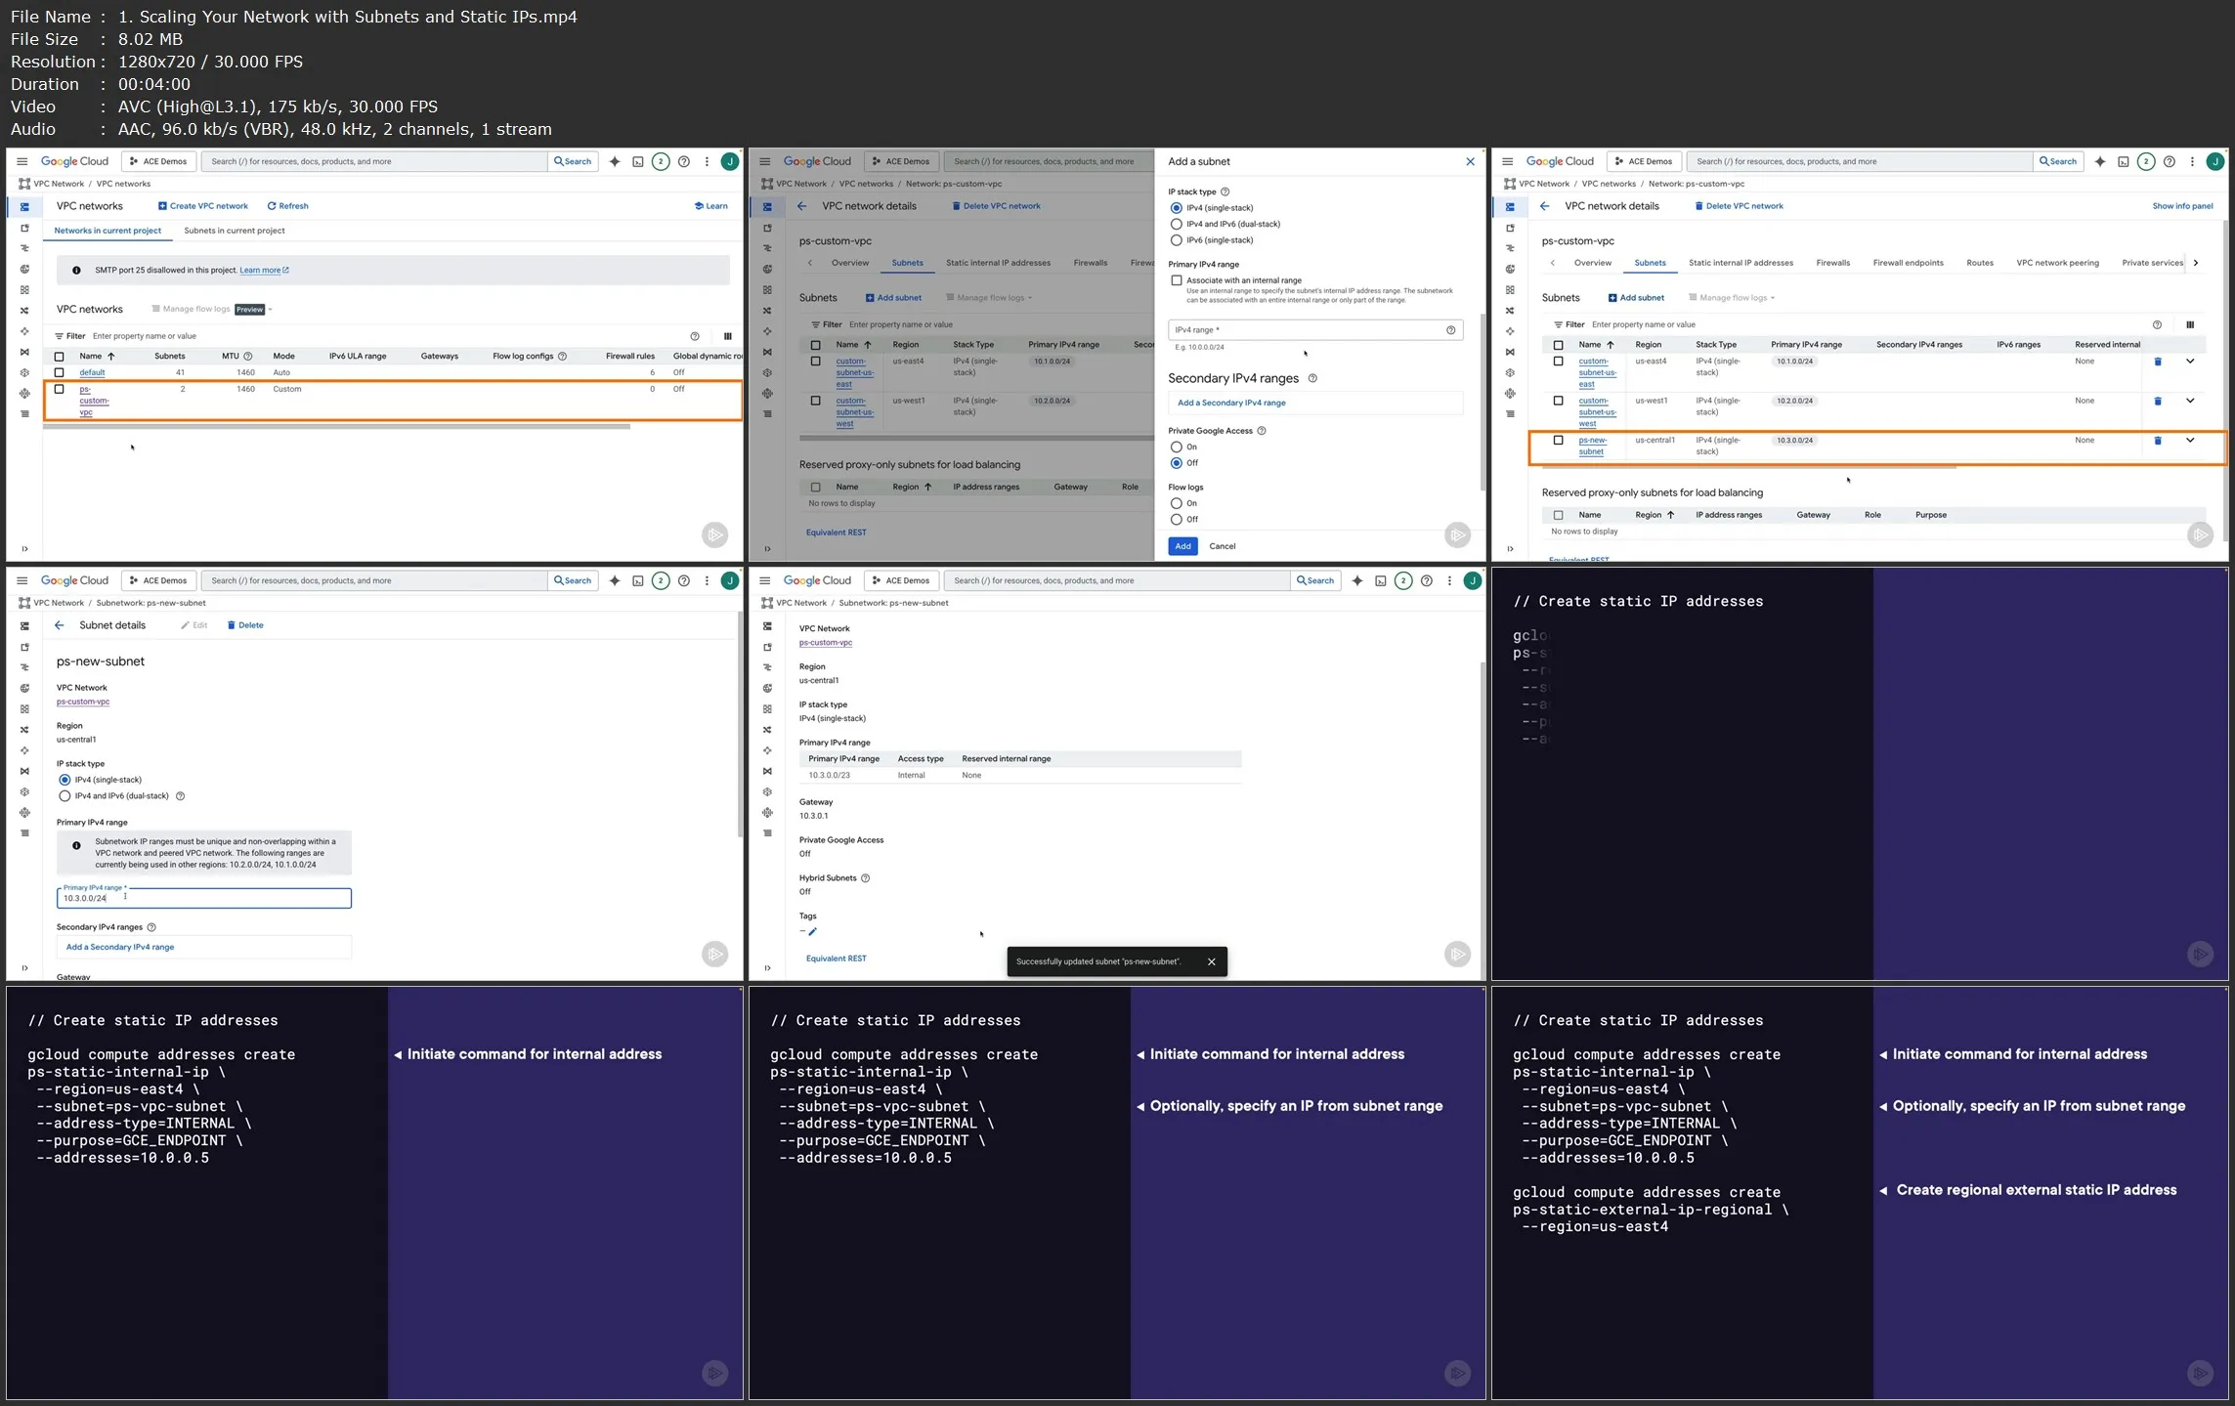
Task: Open column display options in VPC networks table
Action: [x=727, y=336]
